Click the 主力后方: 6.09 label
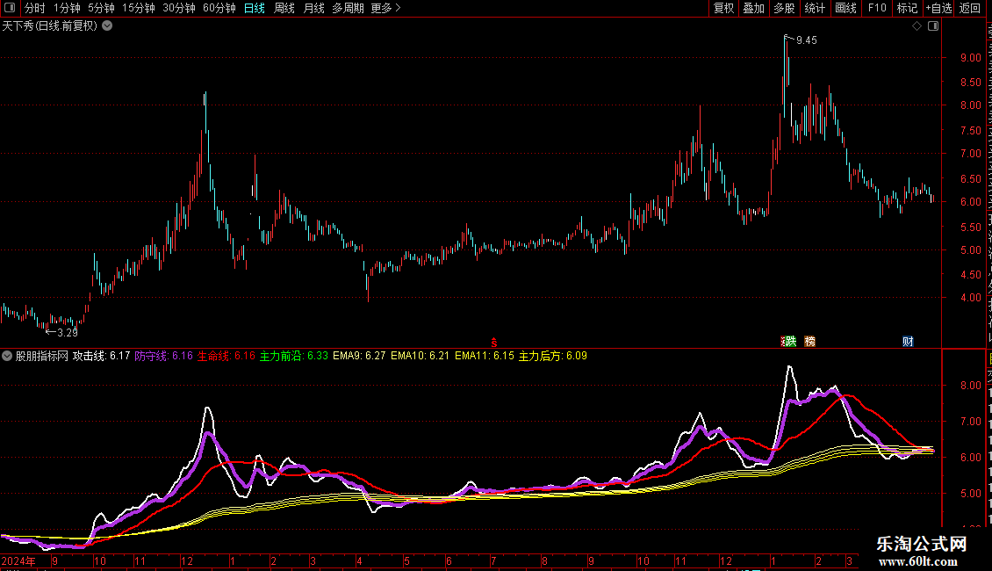 (x=553, y=356)
